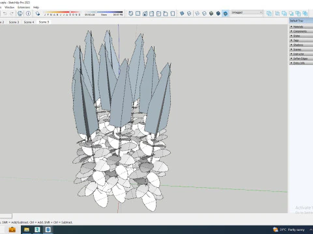The height and width of the screenshot is (234, 313).
Task: Select the highlighted Monochrome style
Action: [x=226, y=14]
